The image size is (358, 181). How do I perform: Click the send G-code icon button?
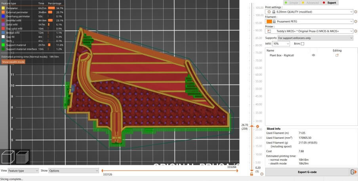tap(353, 172)
